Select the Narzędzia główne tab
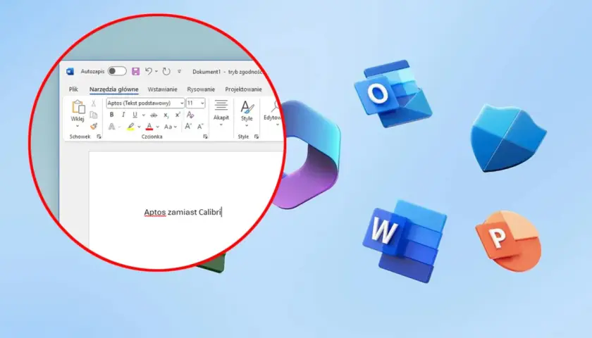Image resolution: width=592 pixels, height=338 pixels. (113, 89)
